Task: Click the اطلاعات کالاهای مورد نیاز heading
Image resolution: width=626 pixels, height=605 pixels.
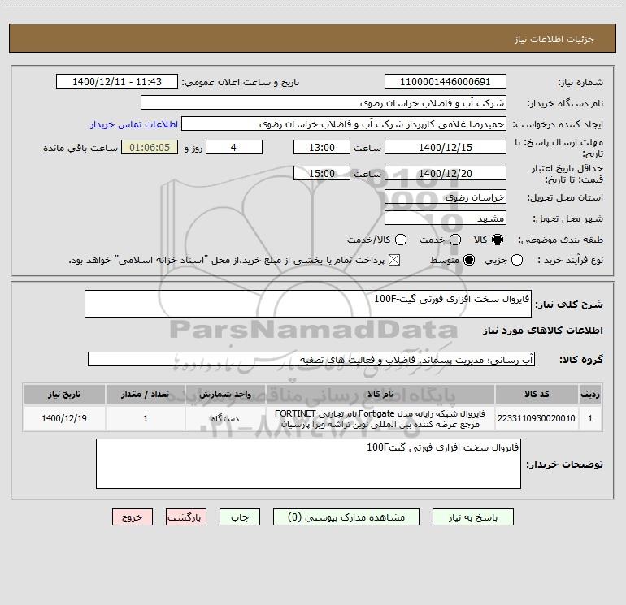Action: [x=543, y=331]
